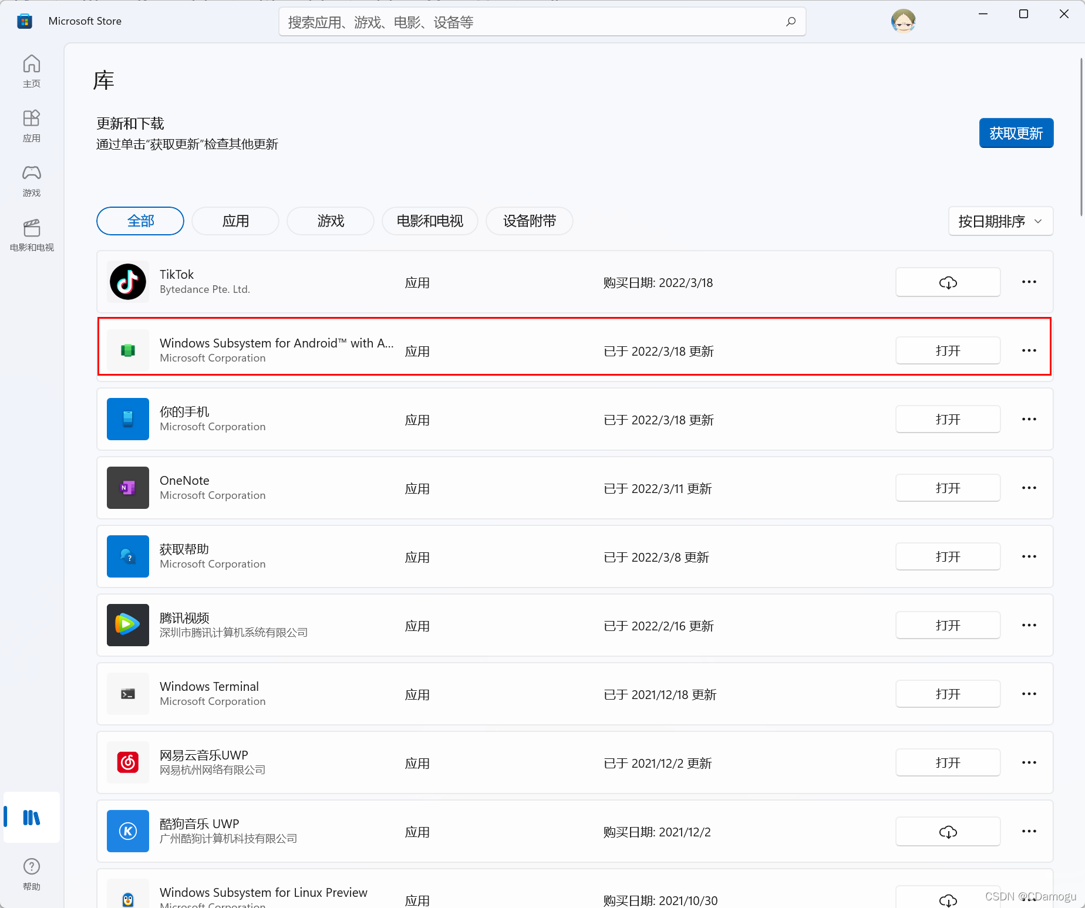Screen dimensions: 1085x908
Task: Select the 游戏 filter tab
Action: [331, 221]
